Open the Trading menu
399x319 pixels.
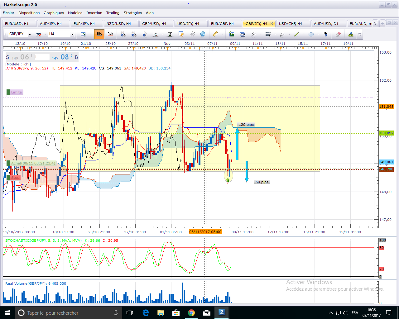(x=113, y=13)
